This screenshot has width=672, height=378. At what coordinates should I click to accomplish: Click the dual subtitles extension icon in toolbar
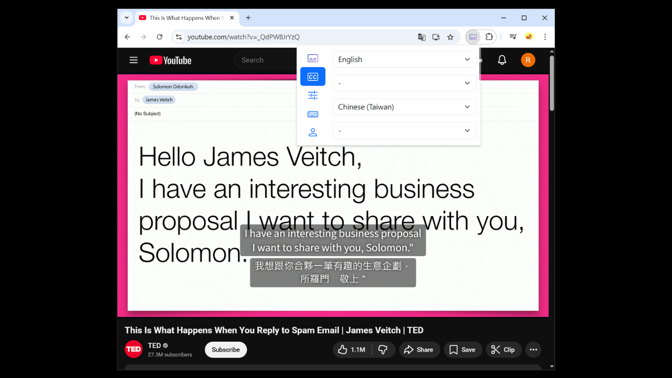(473, 37)
